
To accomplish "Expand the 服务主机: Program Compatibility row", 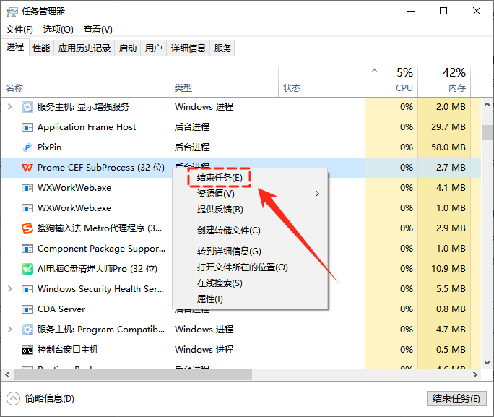I will tap(10, 329).
